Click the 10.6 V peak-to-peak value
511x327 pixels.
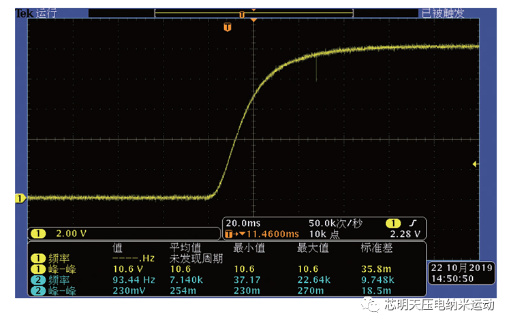click(x=128, y=269)
